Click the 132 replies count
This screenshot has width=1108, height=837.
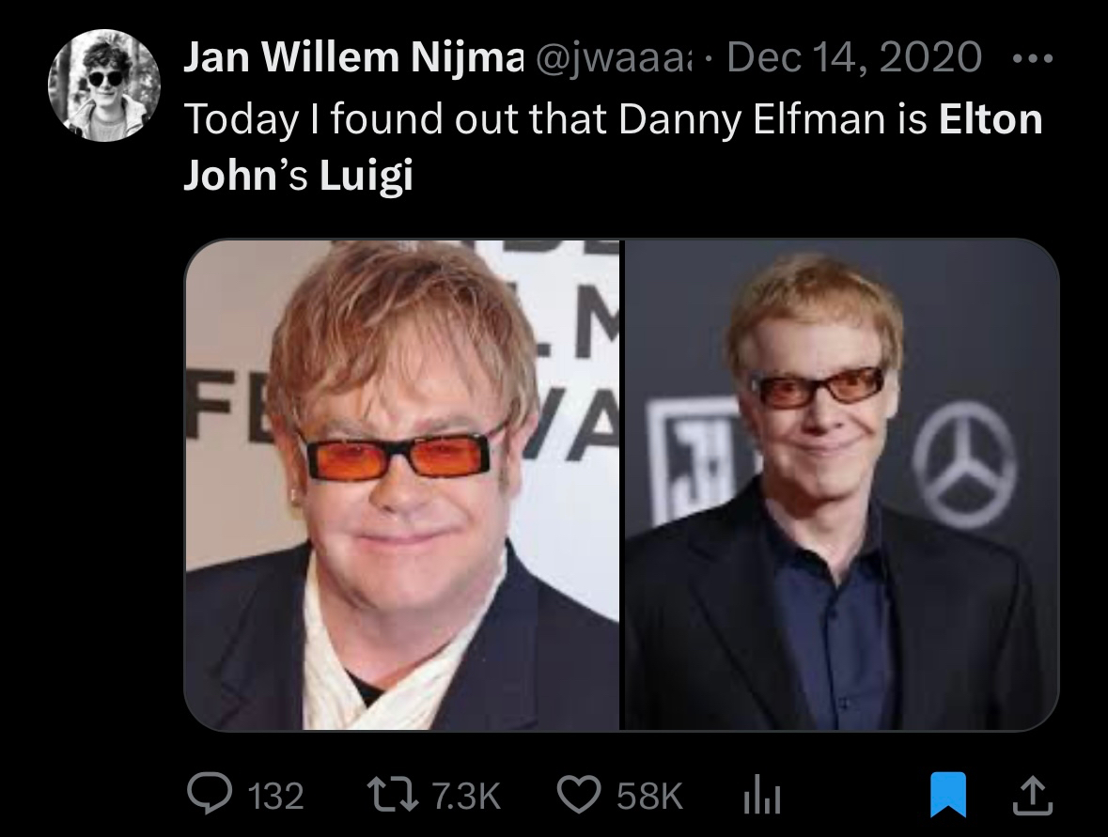[x=276, y=796]
